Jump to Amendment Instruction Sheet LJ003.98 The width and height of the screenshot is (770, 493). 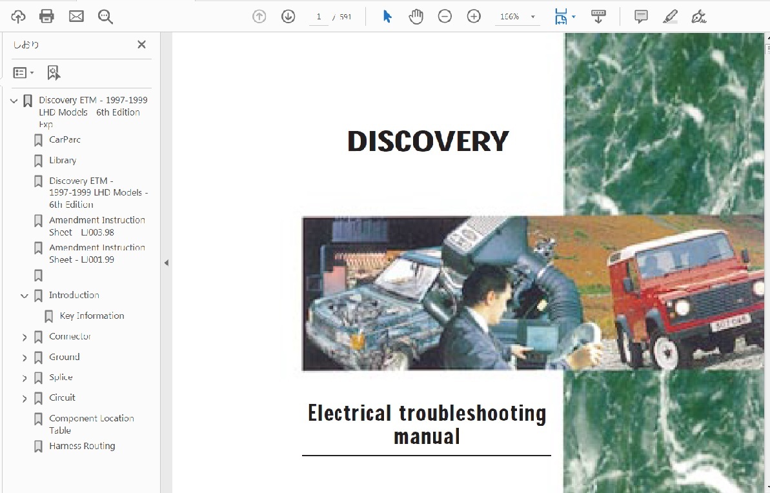[97, 226]
